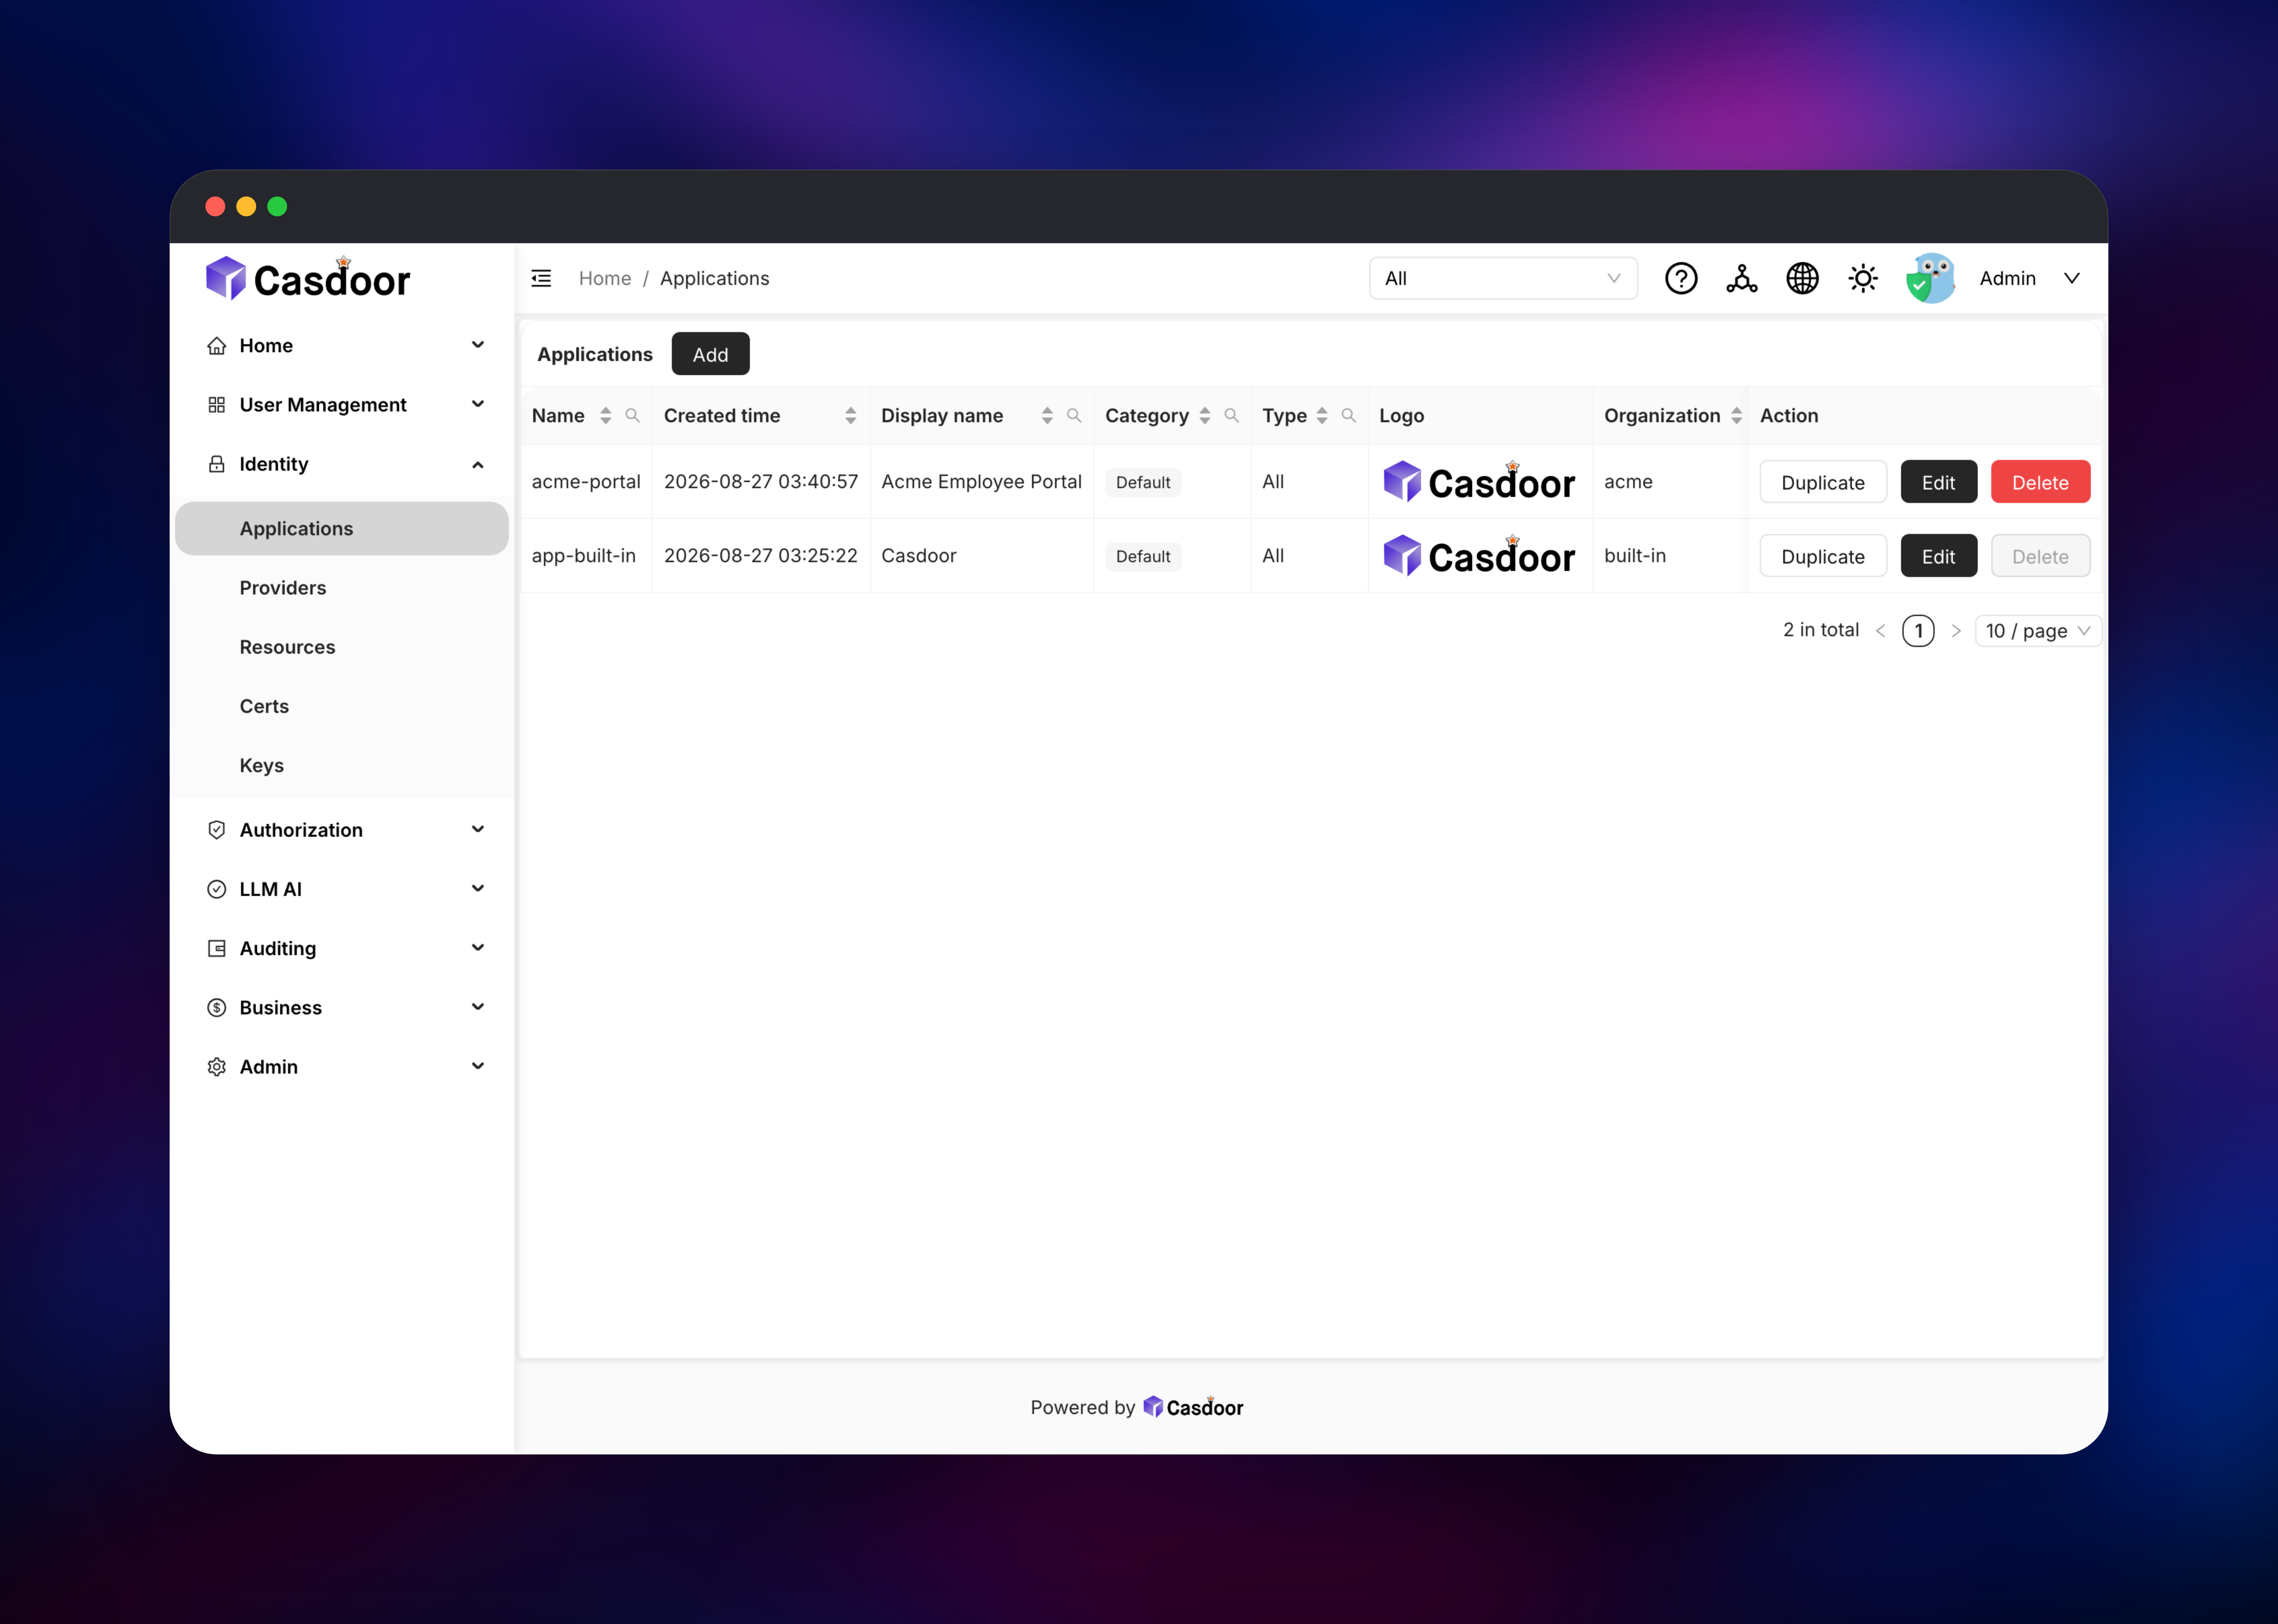This screenshot has width=2278, height=1624.
Task: Open the Certs menu item
Action: click(342, 706)
